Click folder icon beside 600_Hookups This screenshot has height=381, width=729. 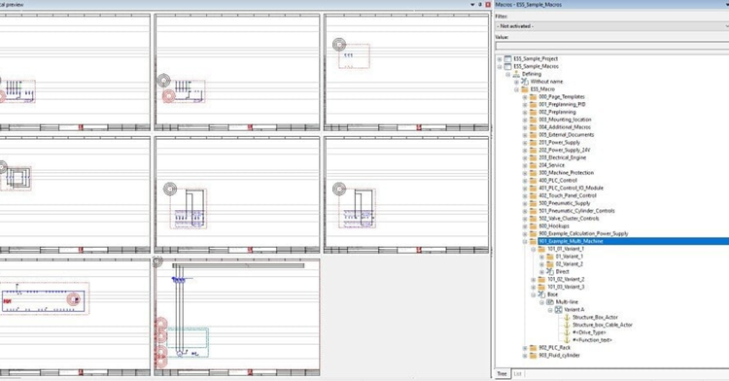click(x=533, y=225)
